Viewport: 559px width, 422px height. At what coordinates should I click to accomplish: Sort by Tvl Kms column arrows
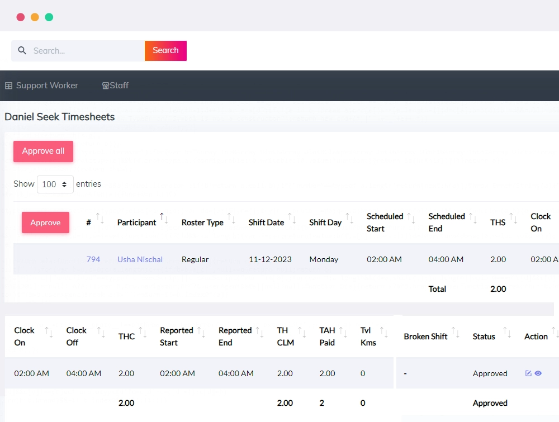384,333
